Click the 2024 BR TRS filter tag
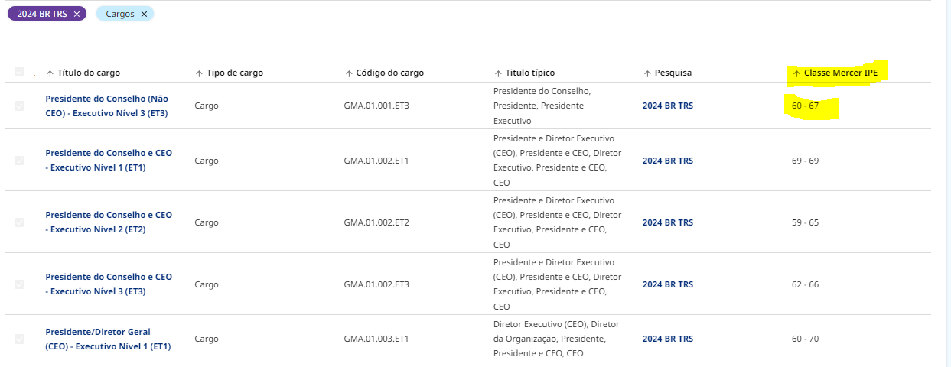 42,14
